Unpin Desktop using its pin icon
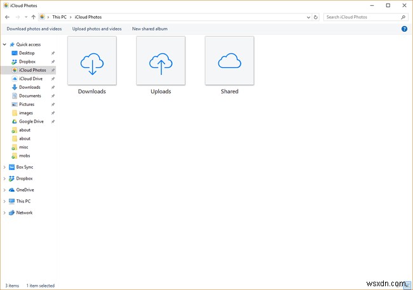Viewport: 413px width, 290px height. (x=53, y=53)
